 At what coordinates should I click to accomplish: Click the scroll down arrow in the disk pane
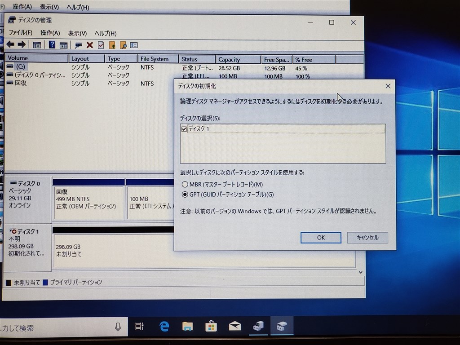click(361, 272)
